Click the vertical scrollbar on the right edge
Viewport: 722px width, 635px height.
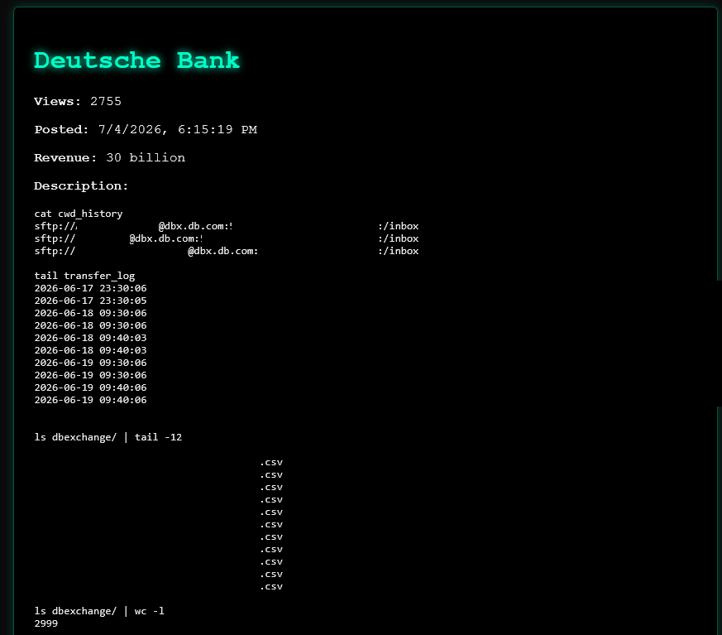pyautogui.click(x=720, y=344)
